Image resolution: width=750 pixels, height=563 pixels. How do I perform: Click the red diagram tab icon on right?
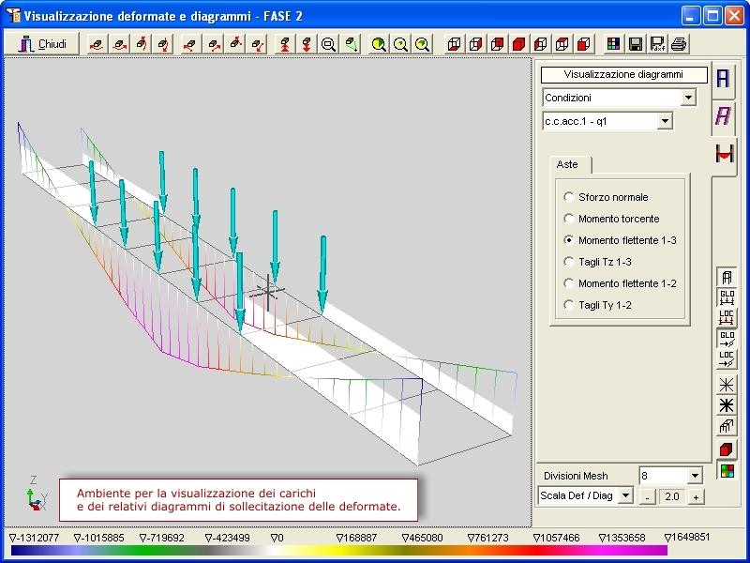click(x=724, y=156)
